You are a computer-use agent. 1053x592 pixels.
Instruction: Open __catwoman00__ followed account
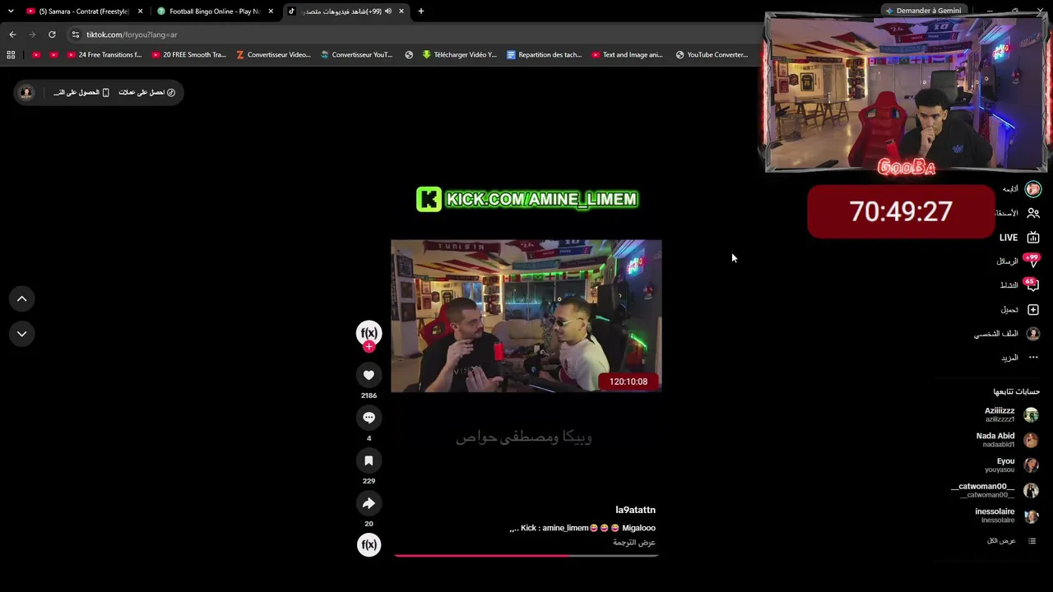pyautogui.click(x=995, y=491)
